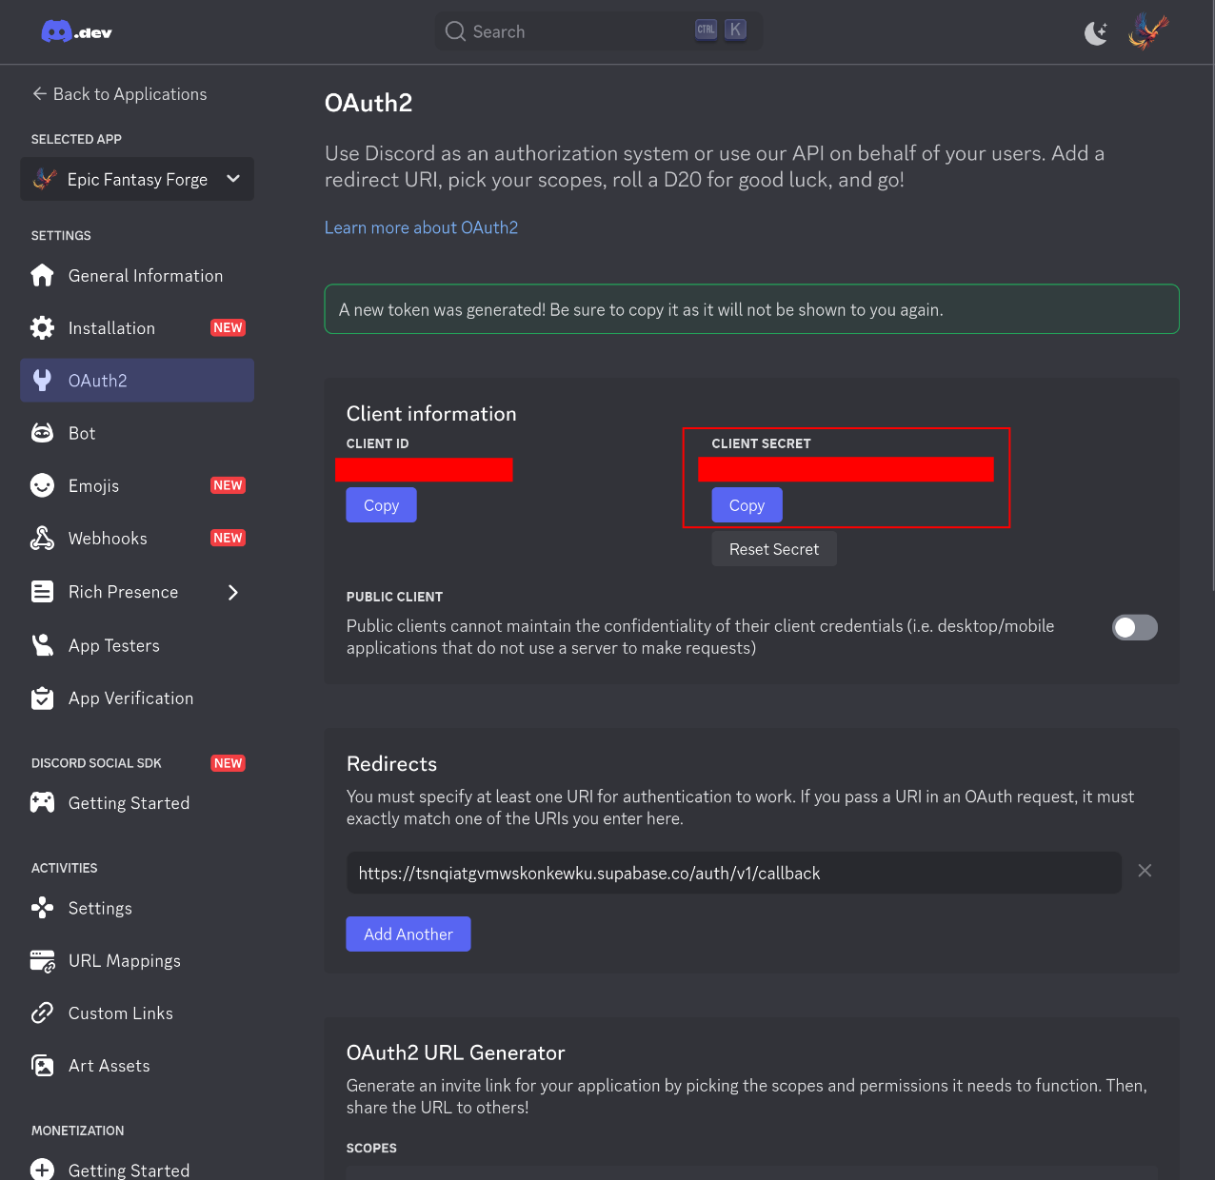
Task: Open General Information settings
Action: pos(145,275)
